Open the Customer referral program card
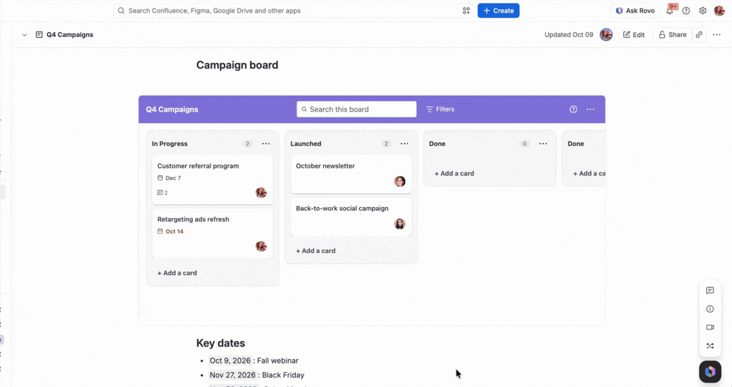The width and height of the screenshot is (732, 387). 213,180
